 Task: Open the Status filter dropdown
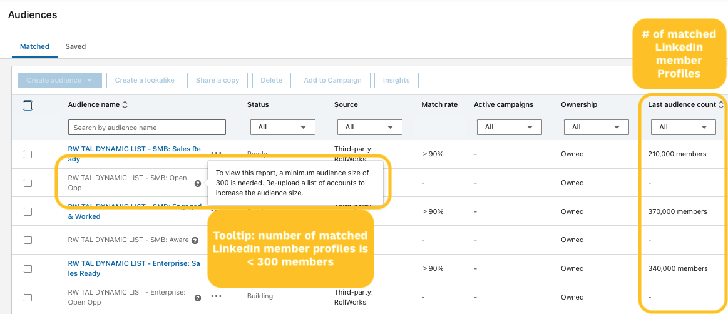[x=282, y=127]
